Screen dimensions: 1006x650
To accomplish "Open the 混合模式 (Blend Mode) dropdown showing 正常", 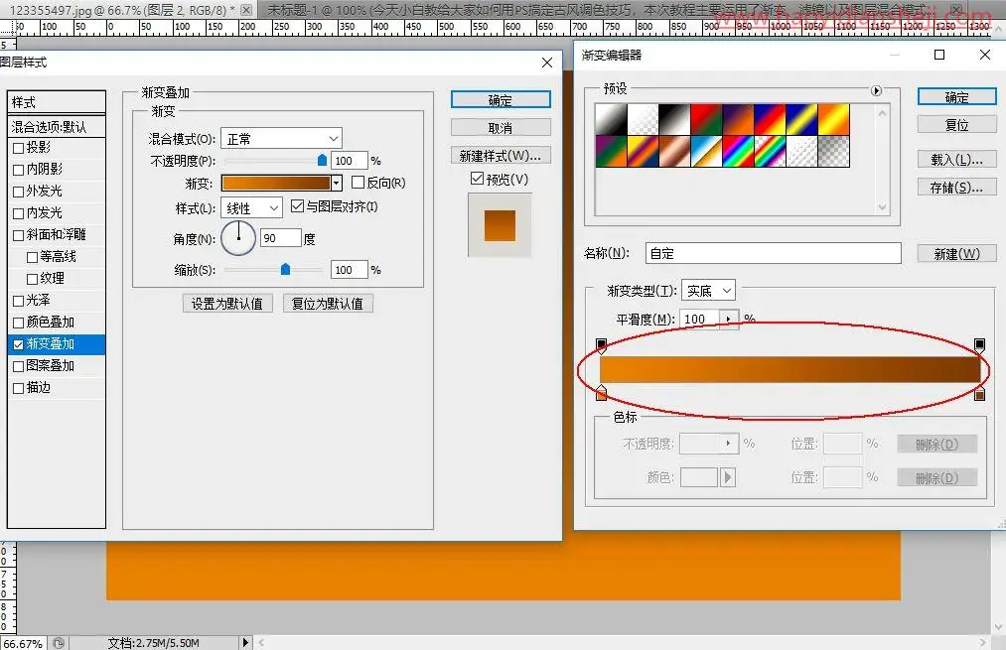I will [281, 139].
